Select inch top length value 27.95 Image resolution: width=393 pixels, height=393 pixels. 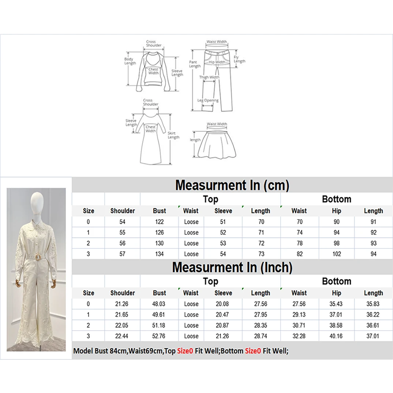(261, 315)
